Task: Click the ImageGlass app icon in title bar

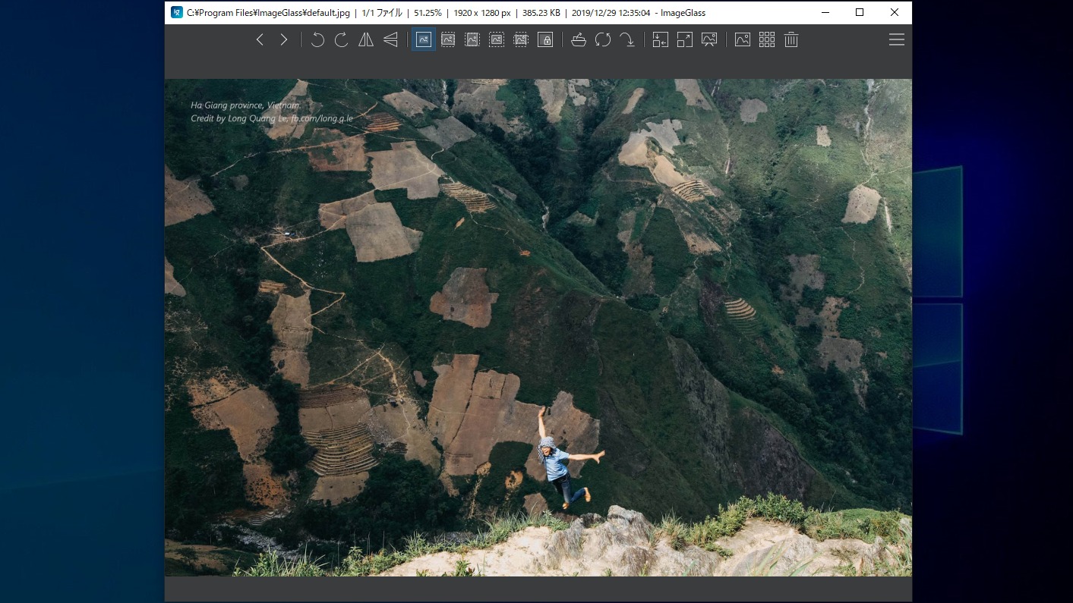Action: tap(177, 12)
